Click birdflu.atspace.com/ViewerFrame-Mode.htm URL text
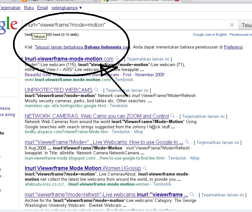This screenshot has height=212, width=252. 66,132
